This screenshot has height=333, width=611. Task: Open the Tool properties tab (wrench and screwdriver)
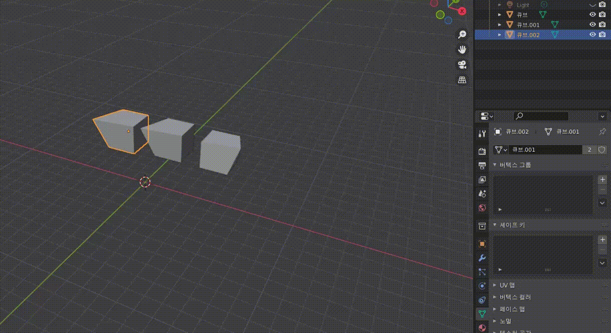(482, 133)
